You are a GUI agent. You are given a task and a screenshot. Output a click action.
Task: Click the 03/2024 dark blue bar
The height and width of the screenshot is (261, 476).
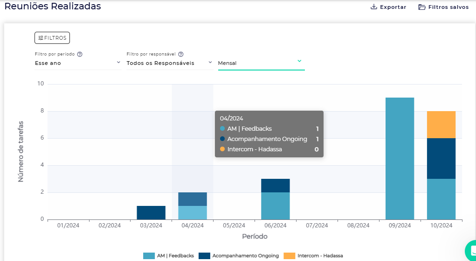click(151, 212)
